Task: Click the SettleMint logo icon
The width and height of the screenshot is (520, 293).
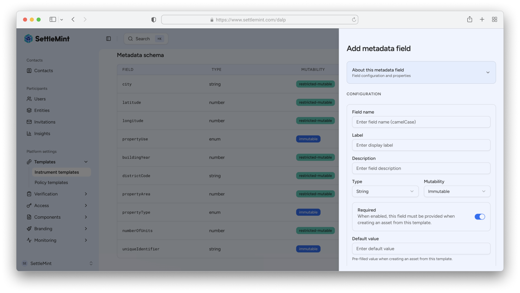Action: pos(28,39)
